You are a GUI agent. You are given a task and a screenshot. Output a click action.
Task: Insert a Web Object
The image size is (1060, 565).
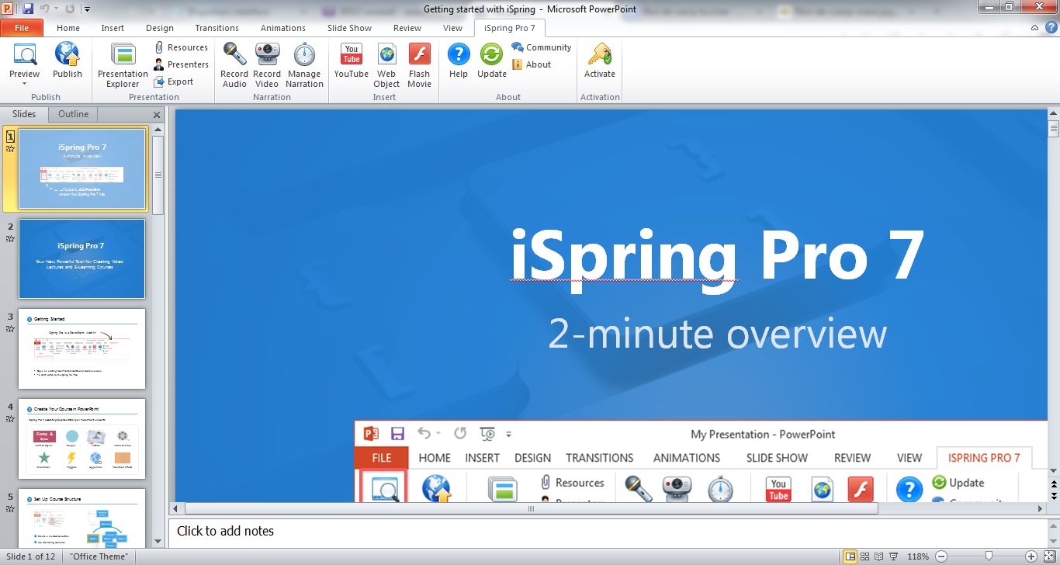pos(386,65)
